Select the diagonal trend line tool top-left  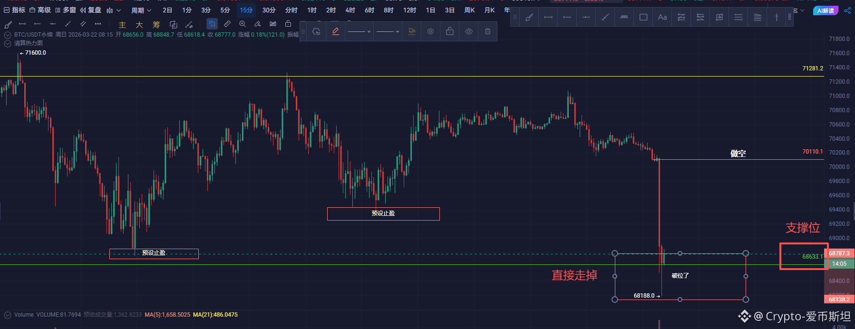coord(68,24)
